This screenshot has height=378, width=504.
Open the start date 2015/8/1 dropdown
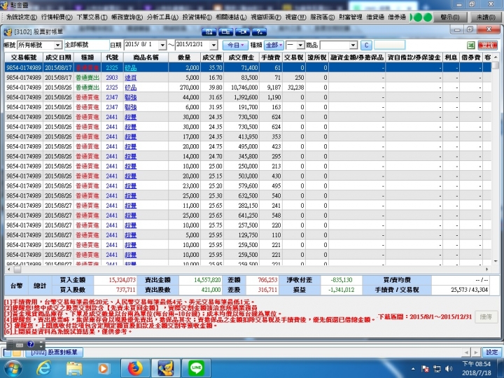[x=162, y=45]
